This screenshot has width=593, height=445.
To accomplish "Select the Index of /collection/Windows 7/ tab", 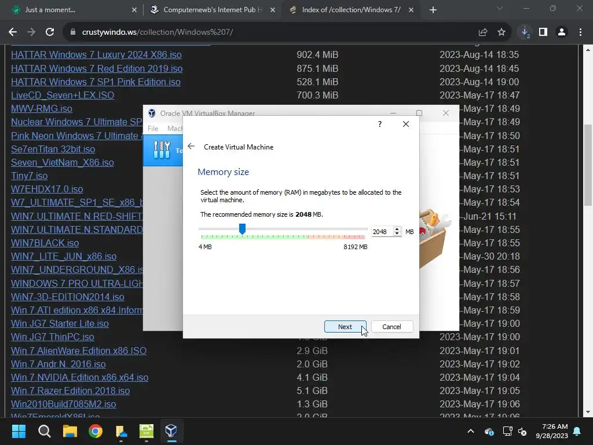I will point(351,10).
